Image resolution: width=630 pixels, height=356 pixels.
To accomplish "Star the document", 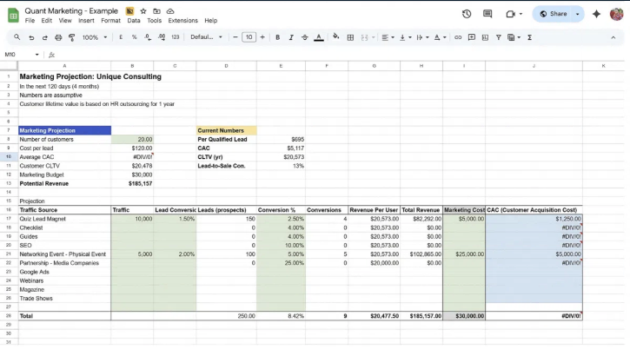I will pyautogui.click(x=143, y=11).
